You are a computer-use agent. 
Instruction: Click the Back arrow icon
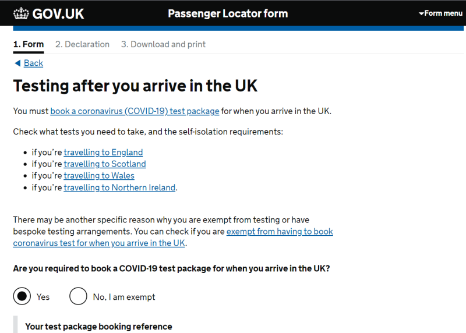(x=17, y=63)
